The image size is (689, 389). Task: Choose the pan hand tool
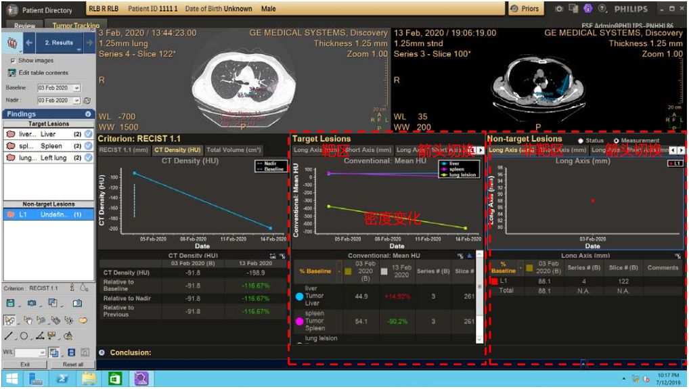pyautogui.click(x=28, y=320)
